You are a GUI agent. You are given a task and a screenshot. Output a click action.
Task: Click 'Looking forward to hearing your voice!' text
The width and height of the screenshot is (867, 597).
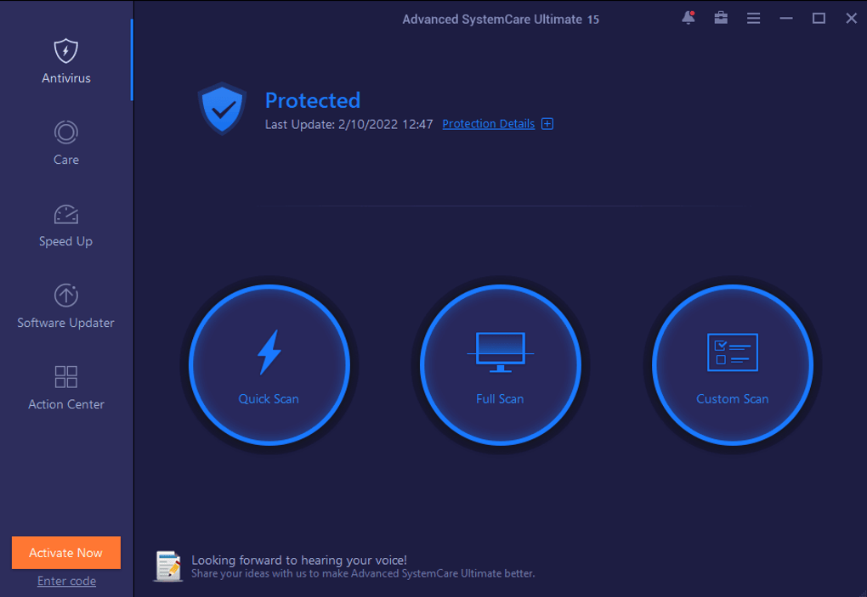coord(299,560)
